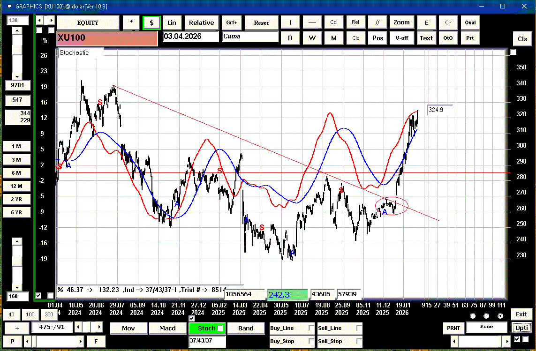Viewport: 536px width, 351px height.
Task: Select the 1 M time range
Action: point(16,147)
